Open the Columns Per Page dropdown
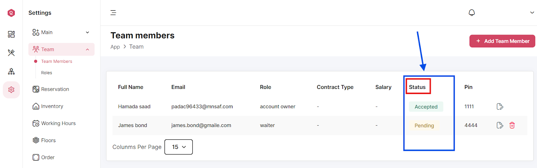The height and width of the screenshot is (168, 537). click(179, 147)
